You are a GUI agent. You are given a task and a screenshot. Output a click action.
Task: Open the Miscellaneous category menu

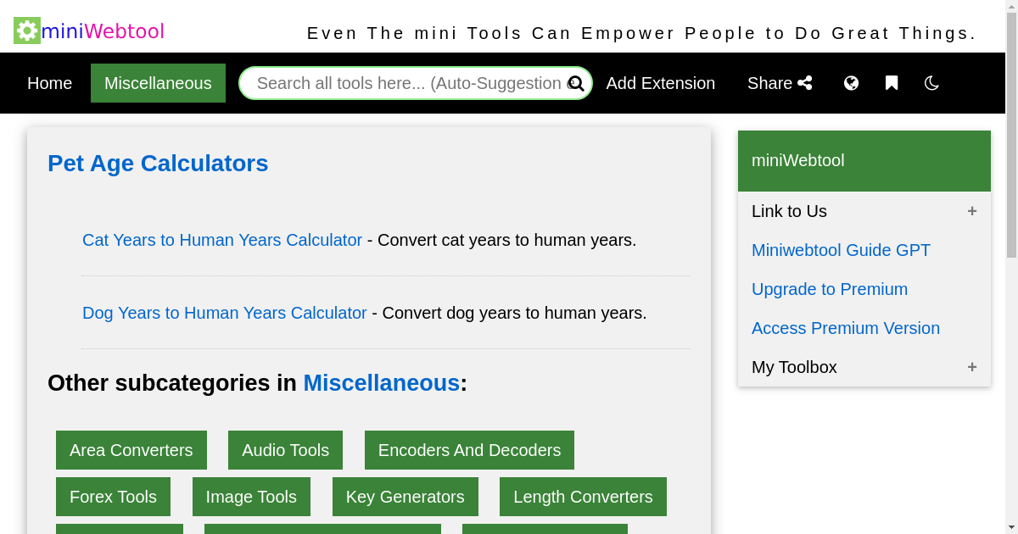click(158, 82)
